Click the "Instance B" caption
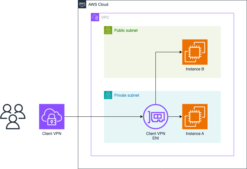Image resolution: width=247 pixels, height=169 pixels. tap(195, 69)
